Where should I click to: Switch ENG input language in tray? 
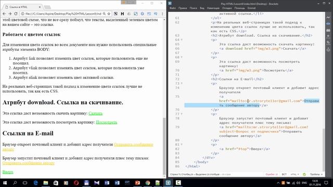pyautogui.click(x=304, y=183)
